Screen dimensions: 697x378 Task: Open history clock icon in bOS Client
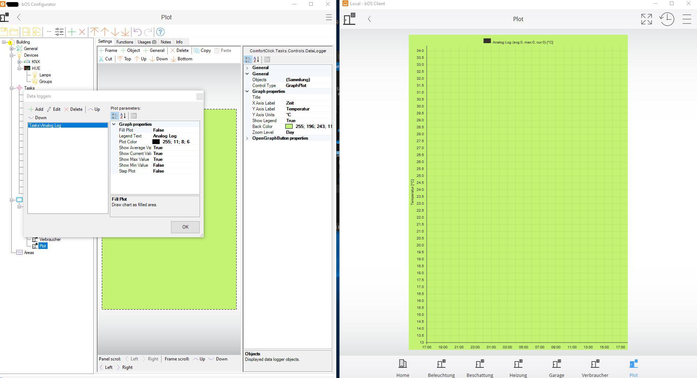tap(667, 19)
